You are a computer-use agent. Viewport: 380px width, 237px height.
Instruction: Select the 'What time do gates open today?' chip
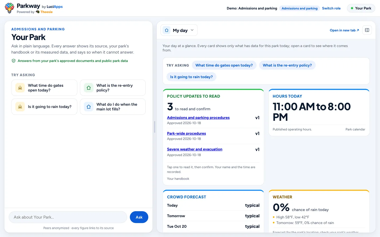coord(224,65)
